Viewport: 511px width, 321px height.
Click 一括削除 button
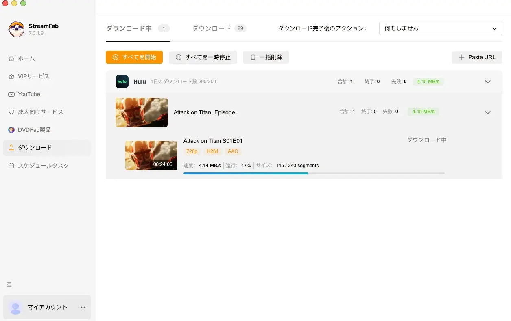pos(266,57)
